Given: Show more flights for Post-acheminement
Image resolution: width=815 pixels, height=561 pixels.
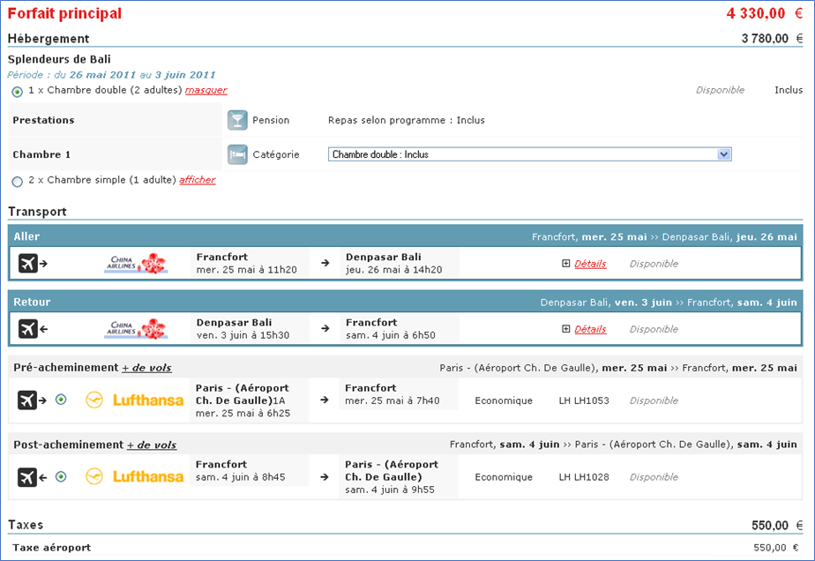Looking at the screenshot, I should tap(152, 445).
